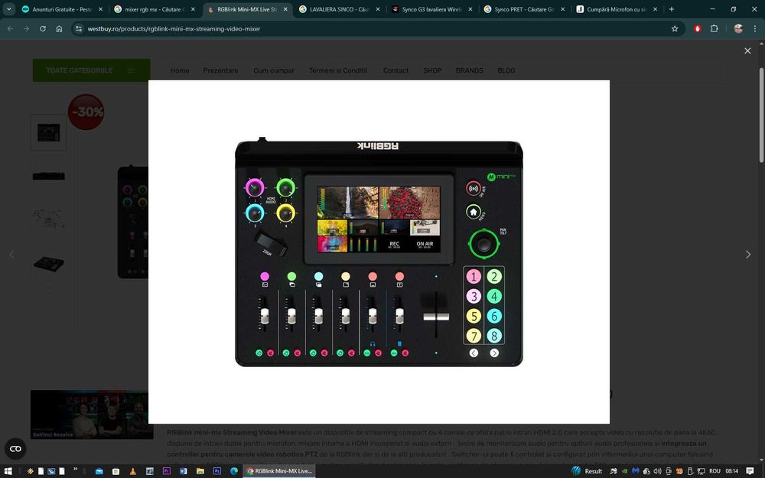The width and height of the screenshot is (765, 478).
Task: Bookmark this page with the star icon
Action: pyautogui.click(x=675, y=29)
